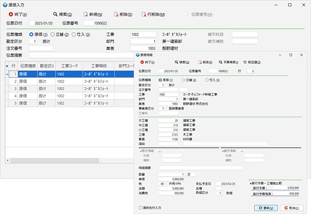This screenshot has height=214, width=311.
Task: Click 検索 magnifier in 原価入力 toolbar
Action: coord(55,14)
